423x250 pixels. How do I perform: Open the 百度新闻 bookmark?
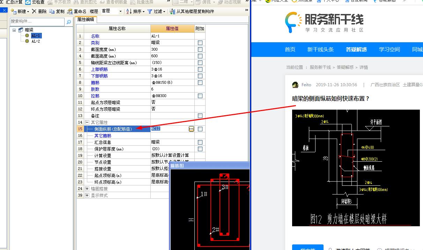tap(356, 1)
